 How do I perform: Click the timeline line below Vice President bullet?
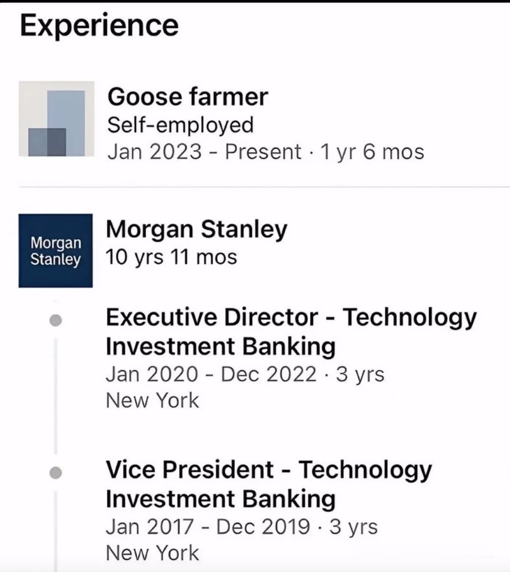coord(55,531)
